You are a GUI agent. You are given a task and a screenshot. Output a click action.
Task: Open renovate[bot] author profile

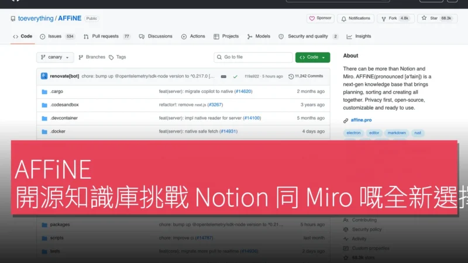(64, 76)
